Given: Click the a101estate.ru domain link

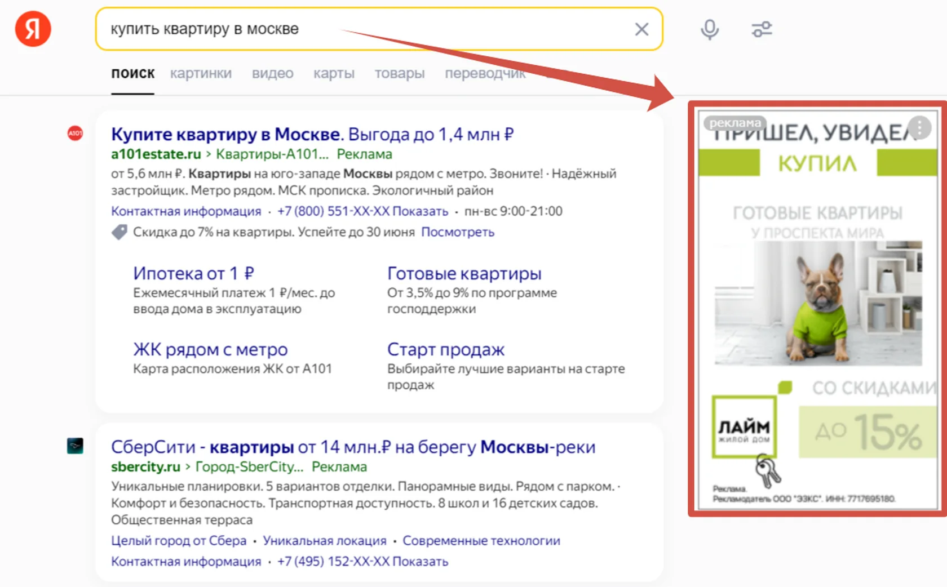Looking at the screenshot, I should [156, 154].
